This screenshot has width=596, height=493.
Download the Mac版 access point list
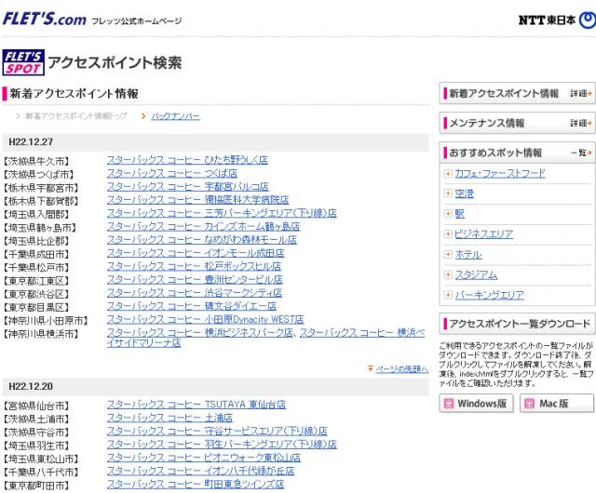point(557,404)
